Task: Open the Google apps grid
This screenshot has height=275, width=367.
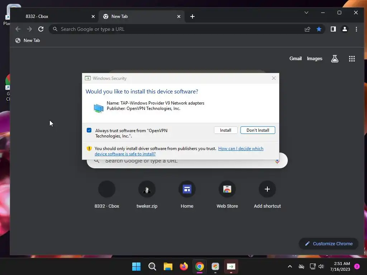Action: 352,59
